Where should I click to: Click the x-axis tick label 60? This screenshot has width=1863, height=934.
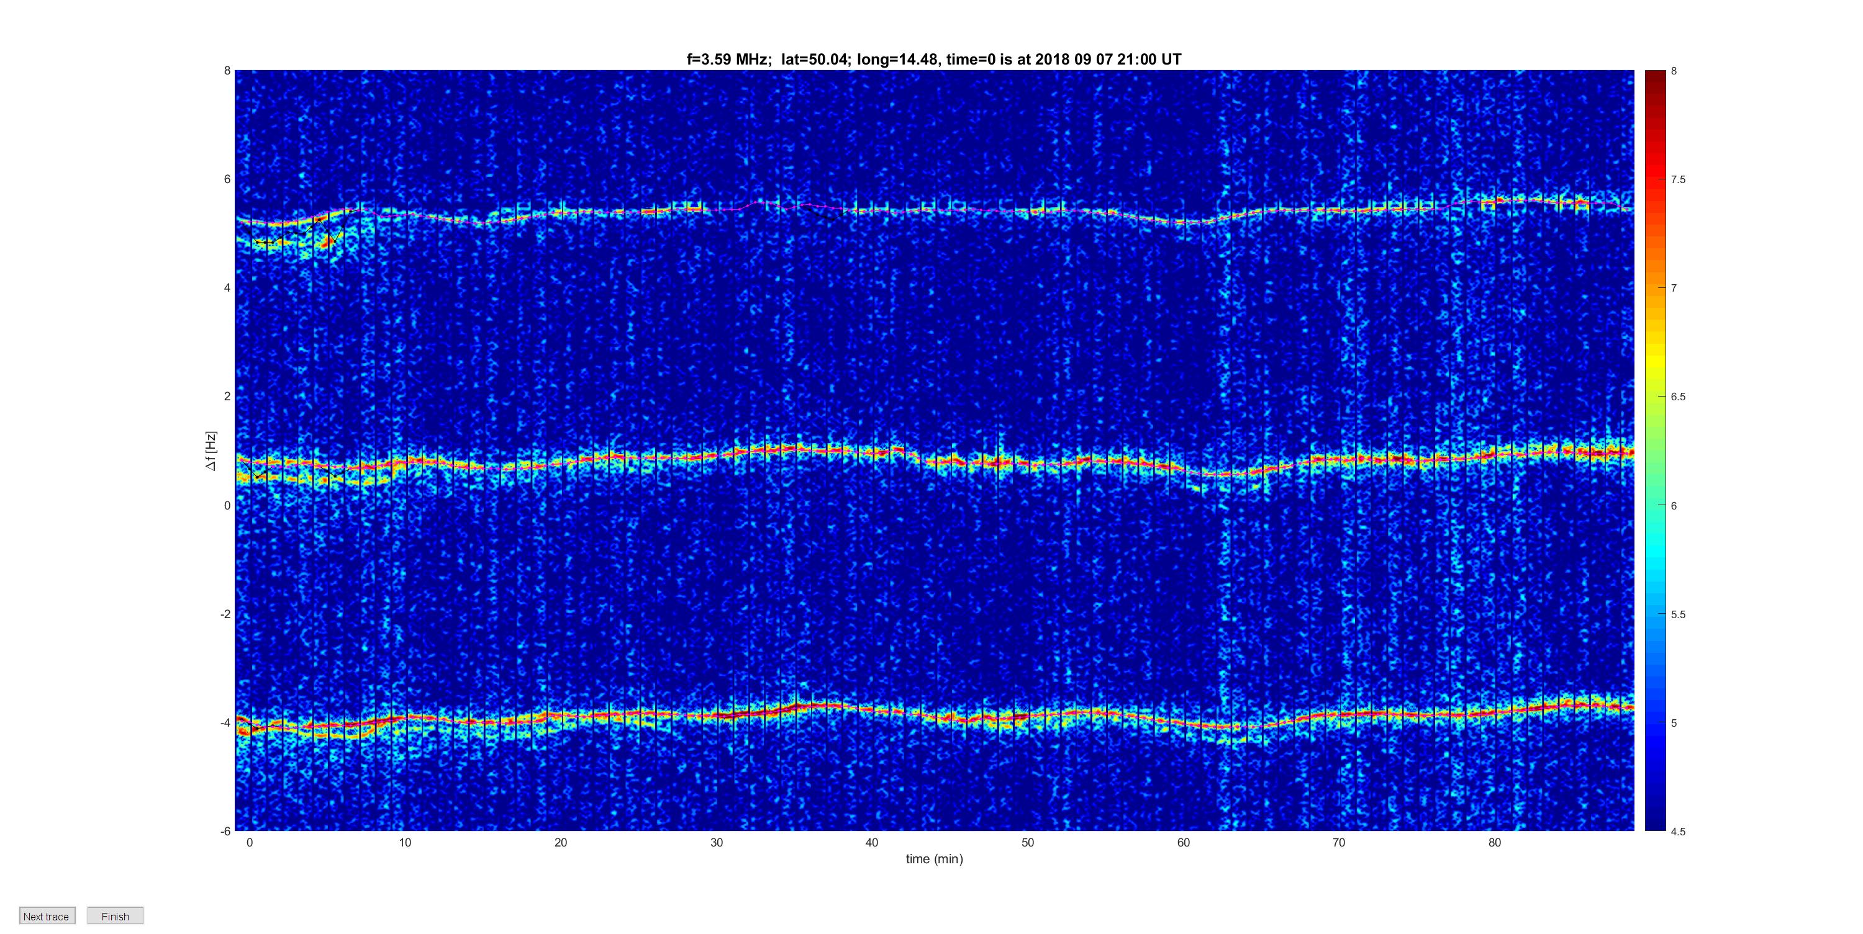point(1183,842)
